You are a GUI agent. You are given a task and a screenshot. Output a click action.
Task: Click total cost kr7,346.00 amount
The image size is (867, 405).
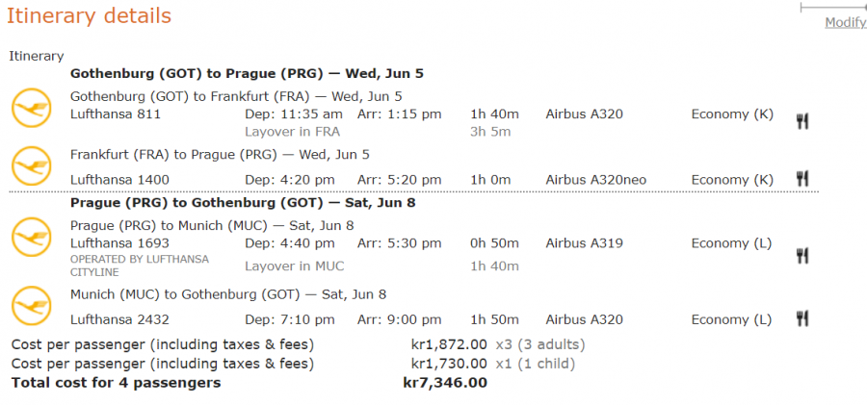click(445, 383)
